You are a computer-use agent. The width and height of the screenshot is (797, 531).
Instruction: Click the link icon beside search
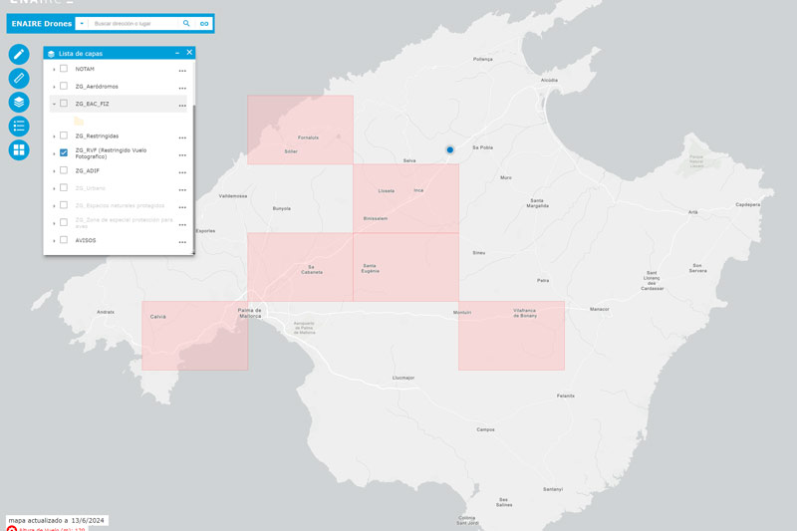point(204,23)
